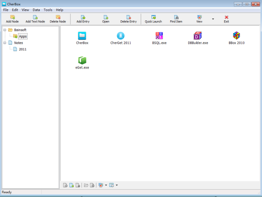Click the Ready status bar text

click(7, 192)
